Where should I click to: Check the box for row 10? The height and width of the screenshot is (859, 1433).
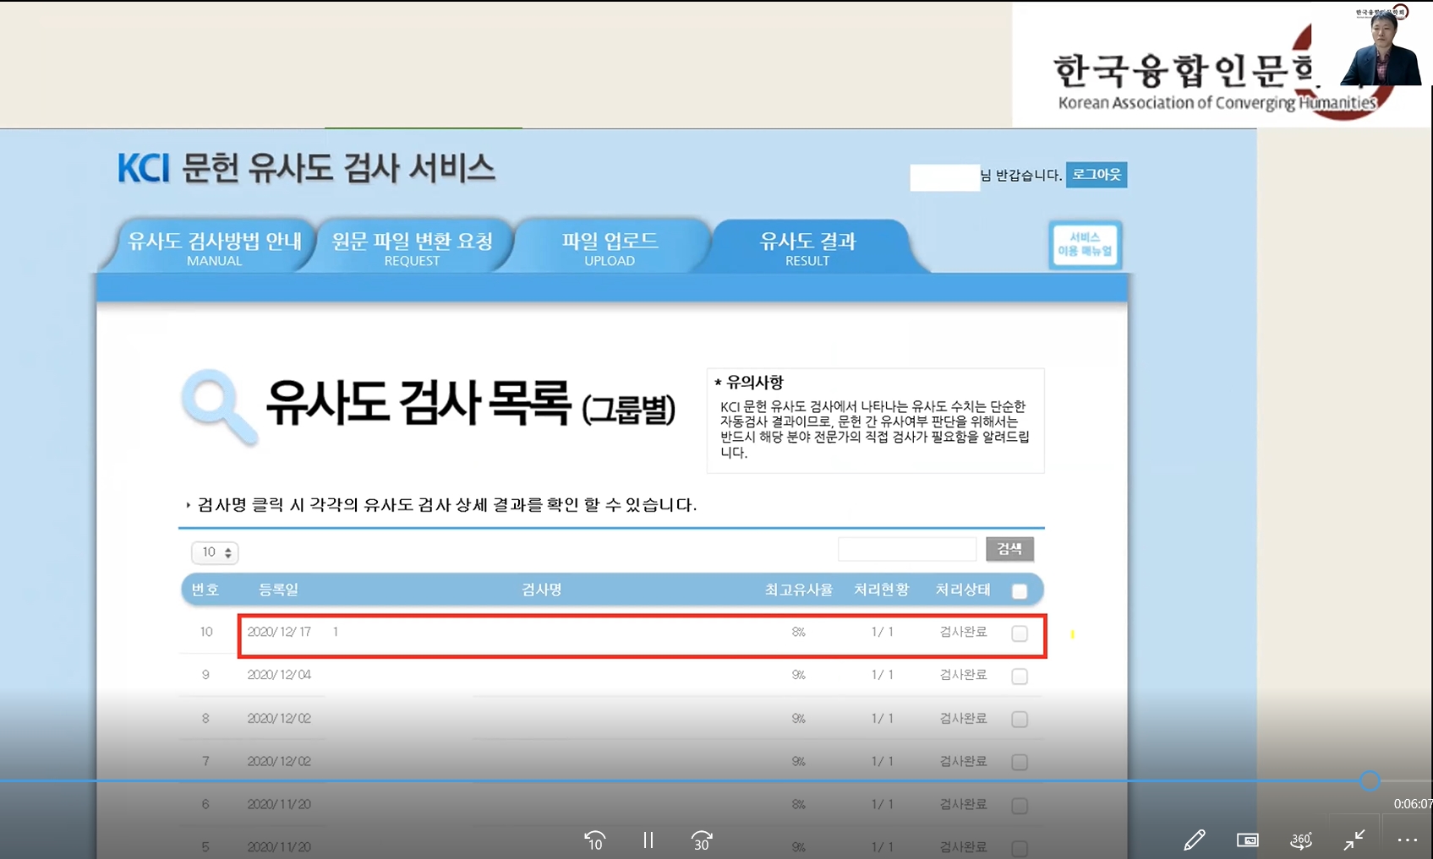(x=1020, y=633)
